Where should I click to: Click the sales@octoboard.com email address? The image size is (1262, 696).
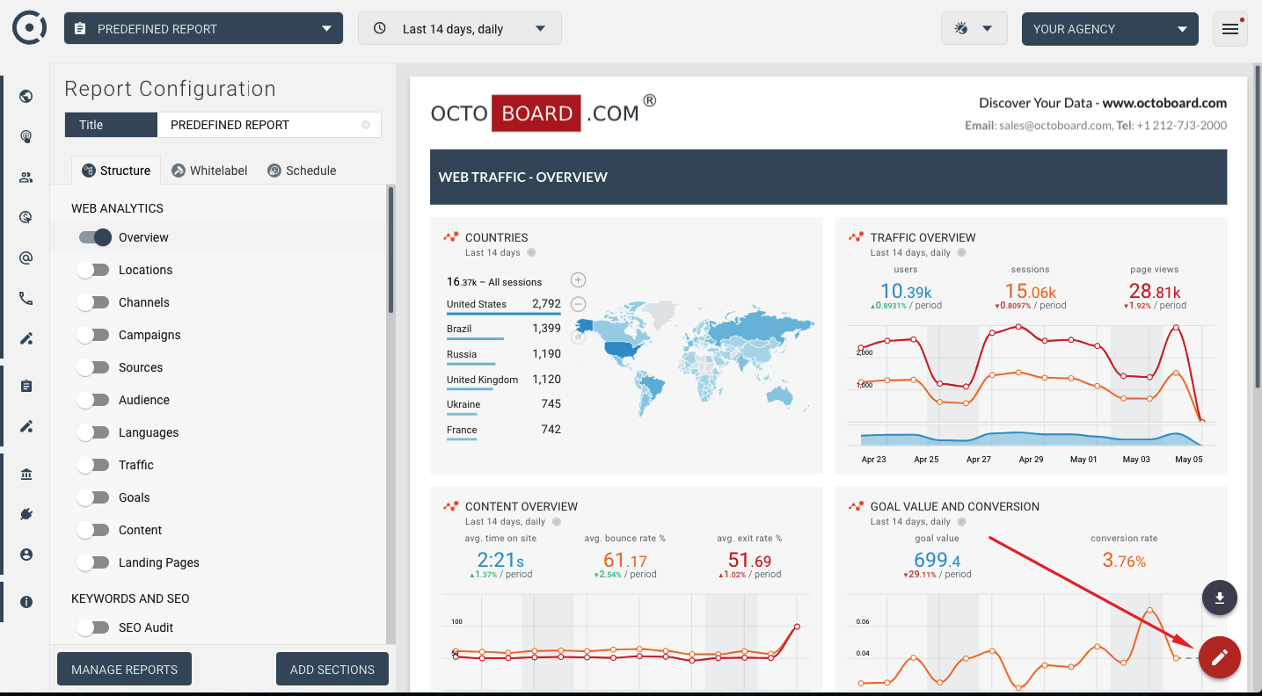[x=1055, y=126]
